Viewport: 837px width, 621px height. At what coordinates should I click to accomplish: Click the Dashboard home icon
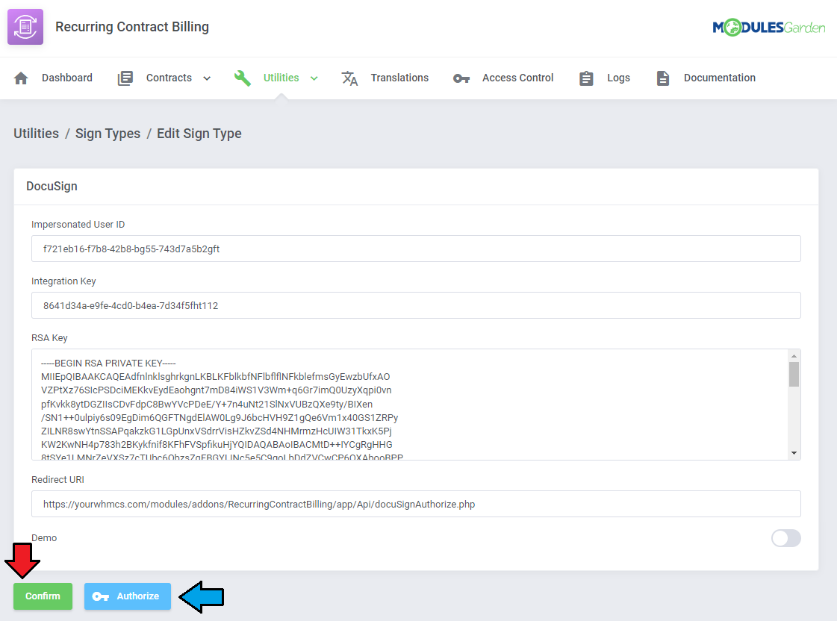21,78
